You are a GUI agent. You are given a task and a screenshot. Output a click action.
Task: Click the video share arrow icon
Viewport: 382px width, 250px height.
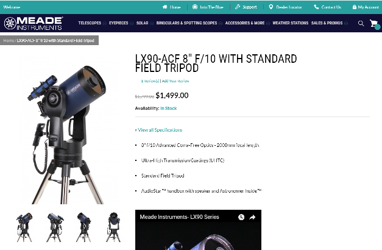pyautogui.click(x=252, y=217)
